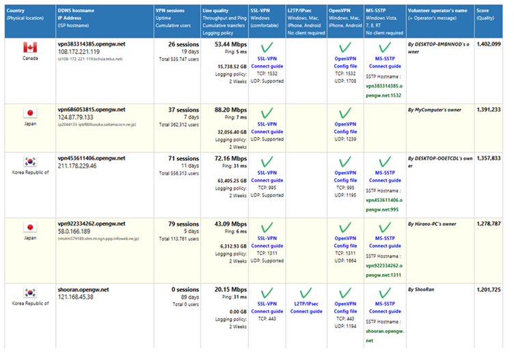Screen dimensions: 514x354
Task: Click the Volunteer operator's name header
Action: coord(440,21)
